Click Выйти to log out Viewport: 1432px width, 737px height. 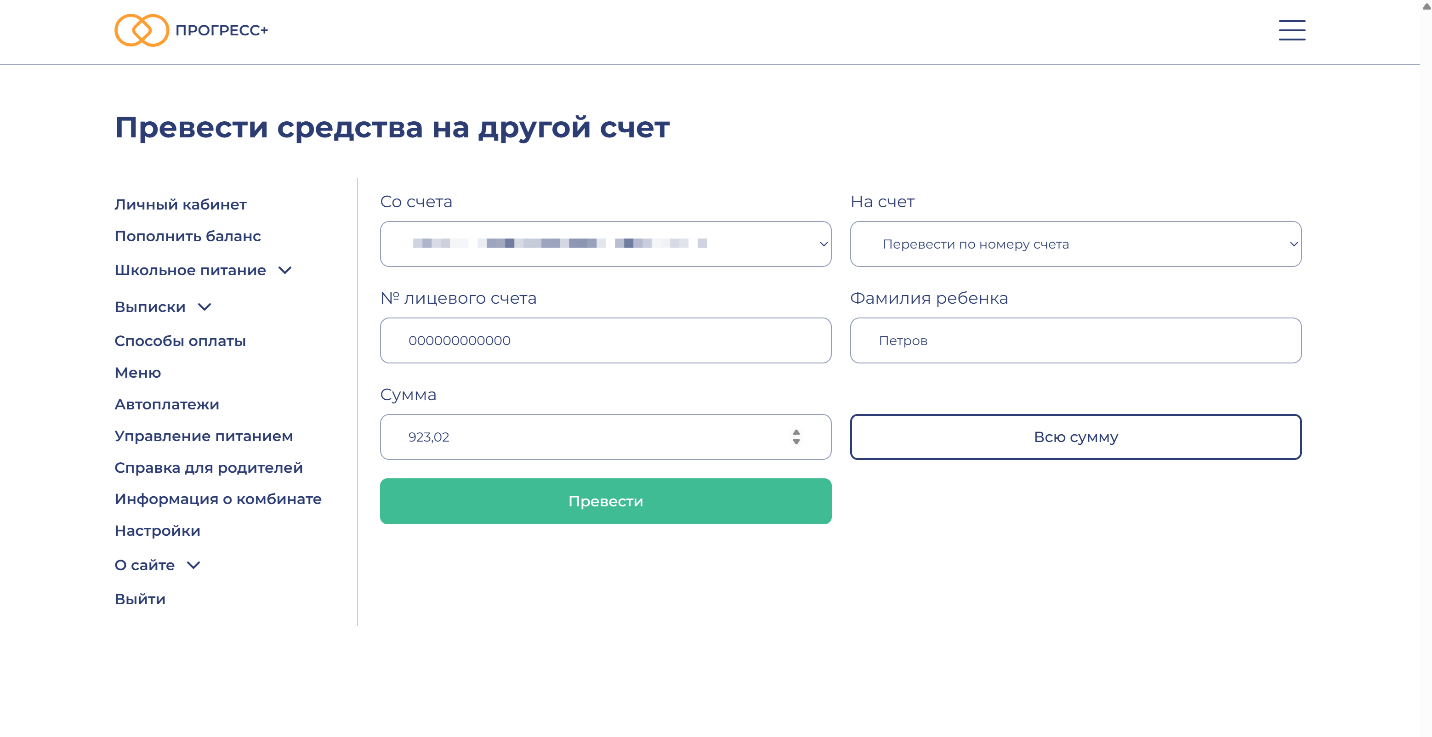pyautogui.click(x=140, y=599)
